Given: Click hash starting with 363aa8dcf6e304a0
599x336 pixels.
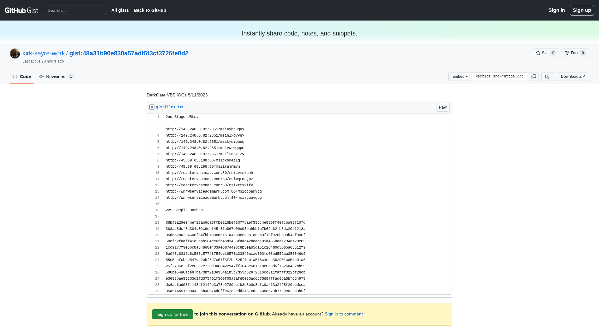Looking at the screenshot, I should tap(236, 229).
